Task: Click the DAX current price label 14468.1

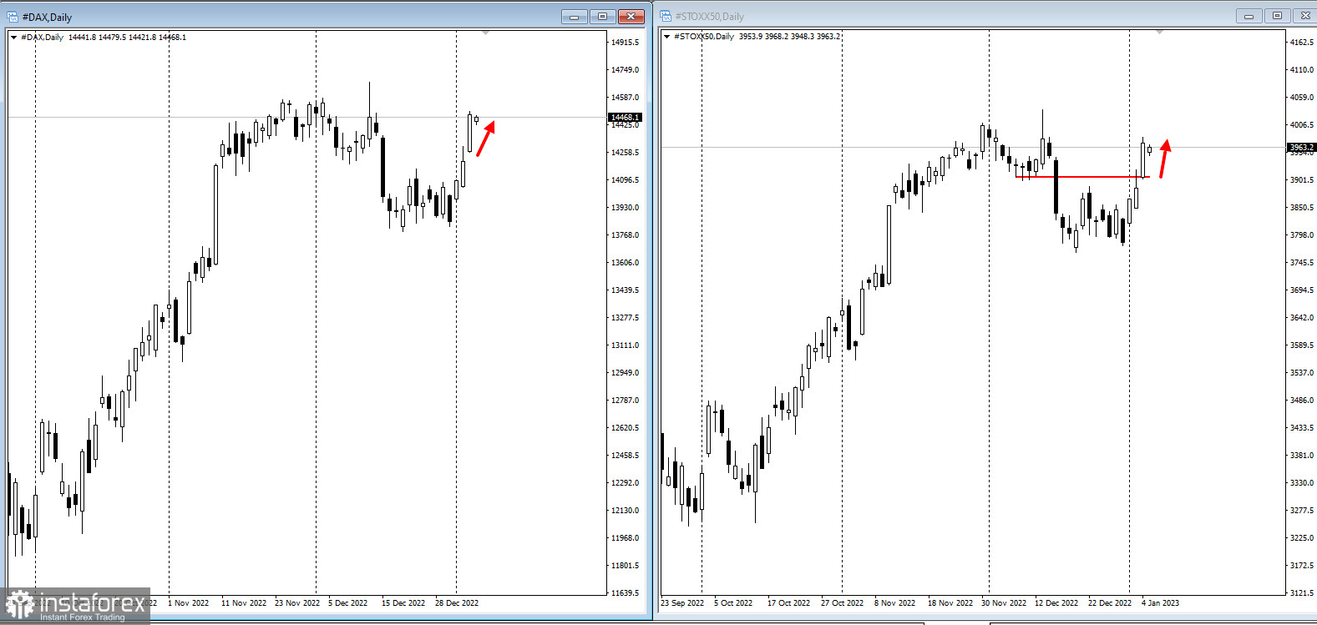Action: point(625,118)
